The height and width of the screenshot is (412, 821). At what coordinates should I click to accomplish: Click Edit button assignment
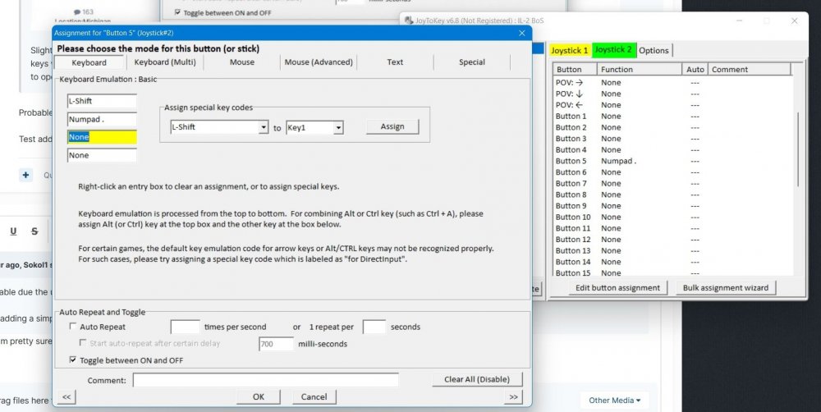point(618,288)
